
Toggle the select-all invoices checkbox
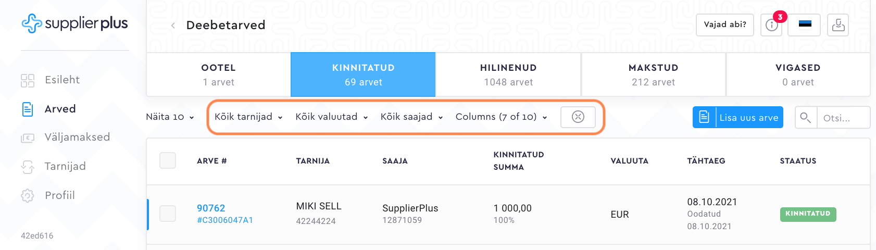(168, 160)
